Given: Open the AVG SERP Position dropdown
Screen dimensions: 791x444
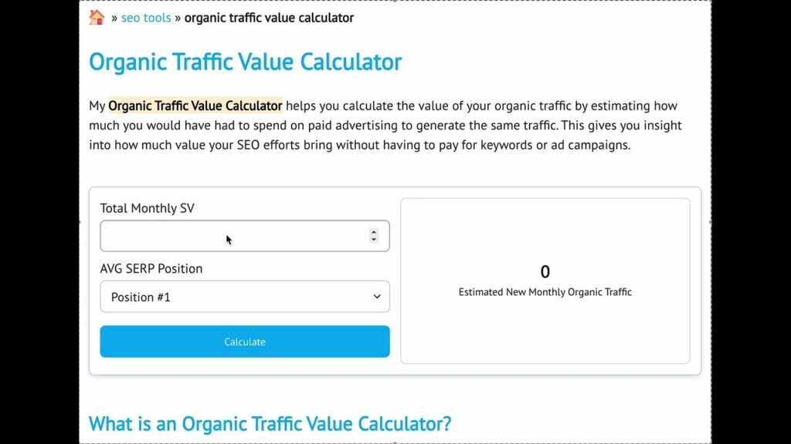Looking at the screenshot, I should [244, 297].
